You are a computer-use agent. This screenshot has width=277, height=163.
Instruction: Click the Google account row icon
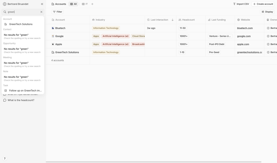click(x=53, y=36)
